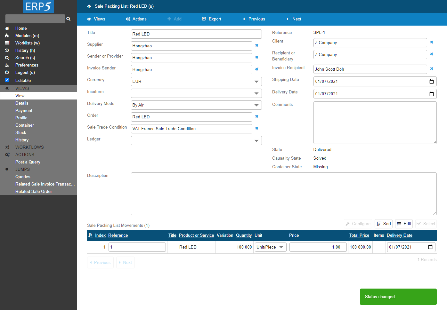Sort by Total Price column header
The height and width of the screenshot is (310, 447).
(x=359, y=235)
